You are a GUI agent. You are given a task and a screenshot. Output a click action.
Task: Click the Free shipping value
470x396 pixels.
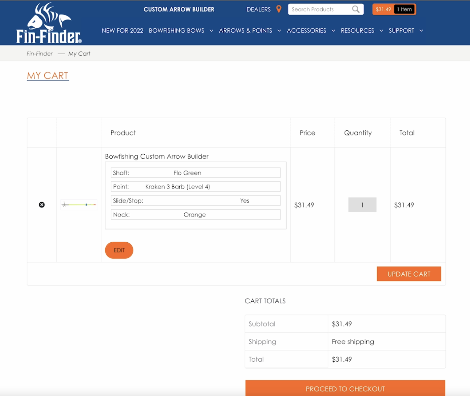pyautogui.click(x=353, y=342)
